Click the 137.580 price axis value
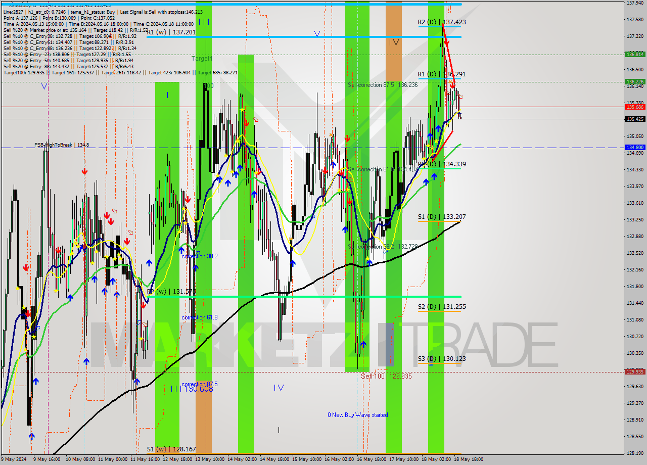This screenshot has width=647, height=465. tap(635, 20)
